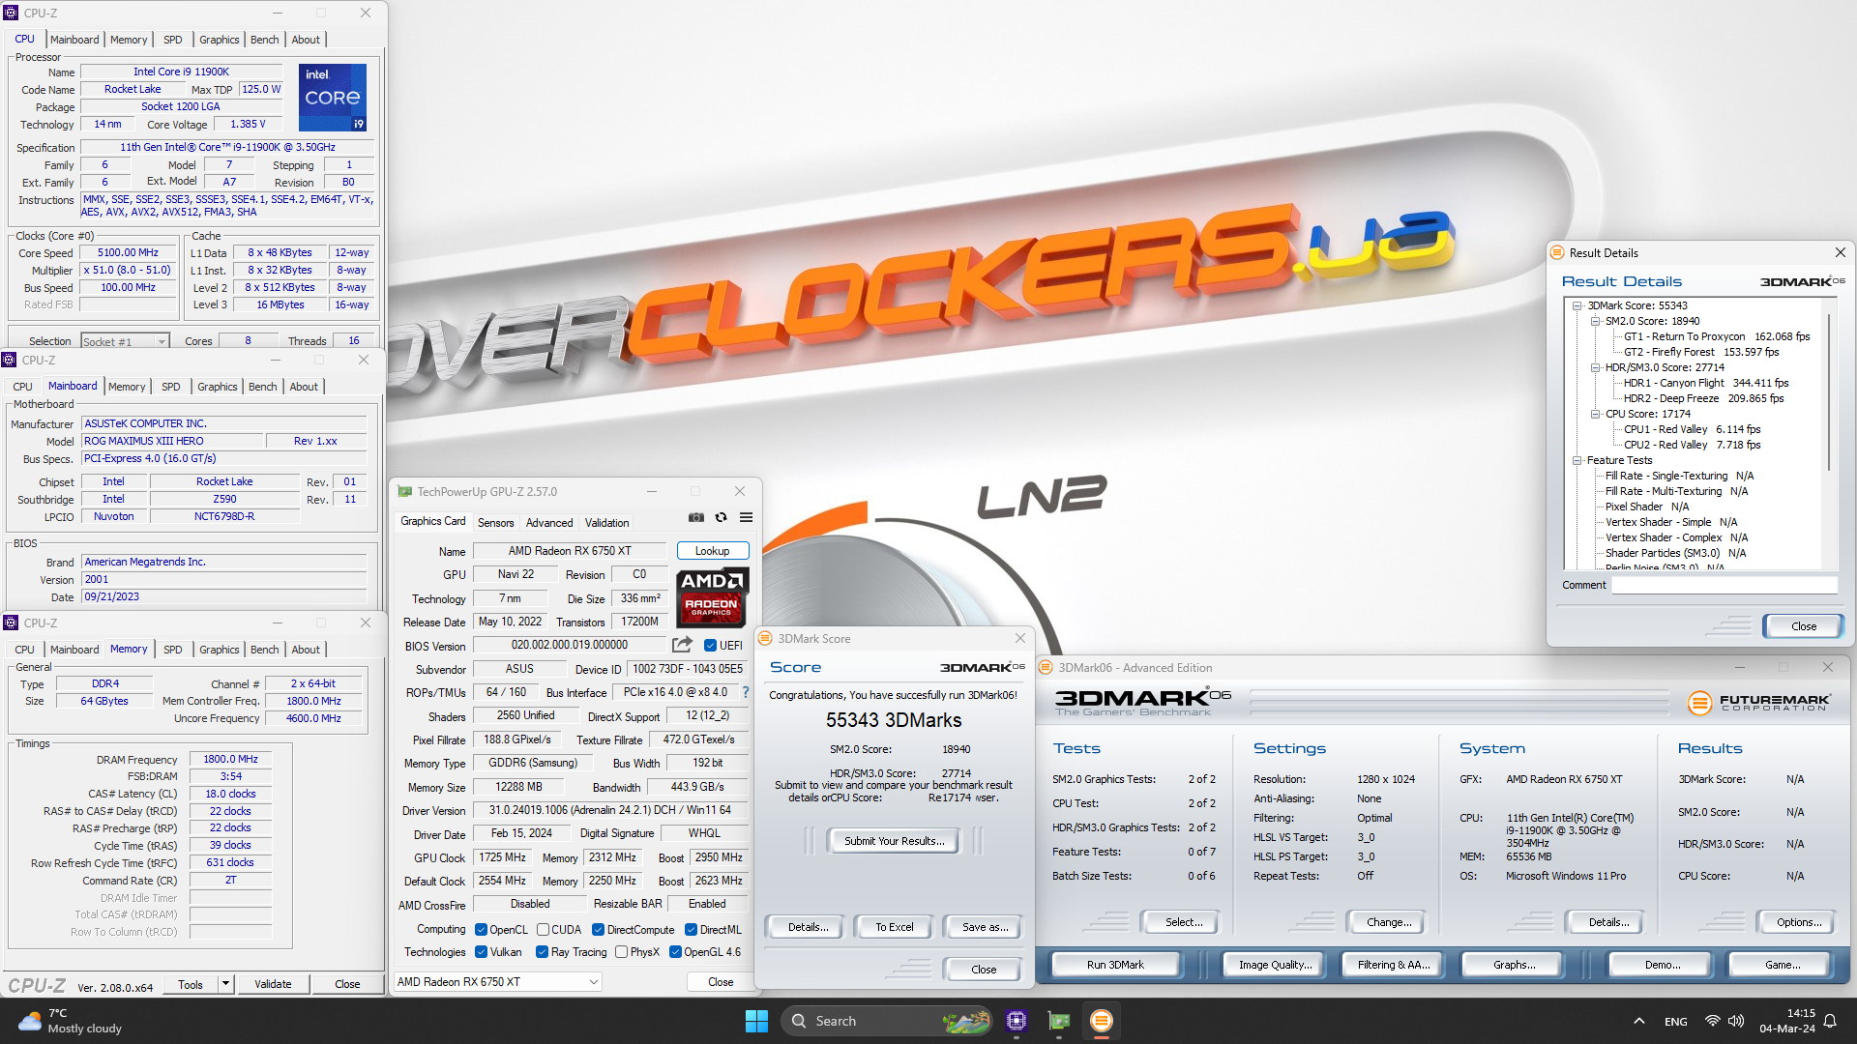The width and height of the screenshot is (1857, 1044).
Task: Click Result Details window title icon
Action: tap(1557, 252)
